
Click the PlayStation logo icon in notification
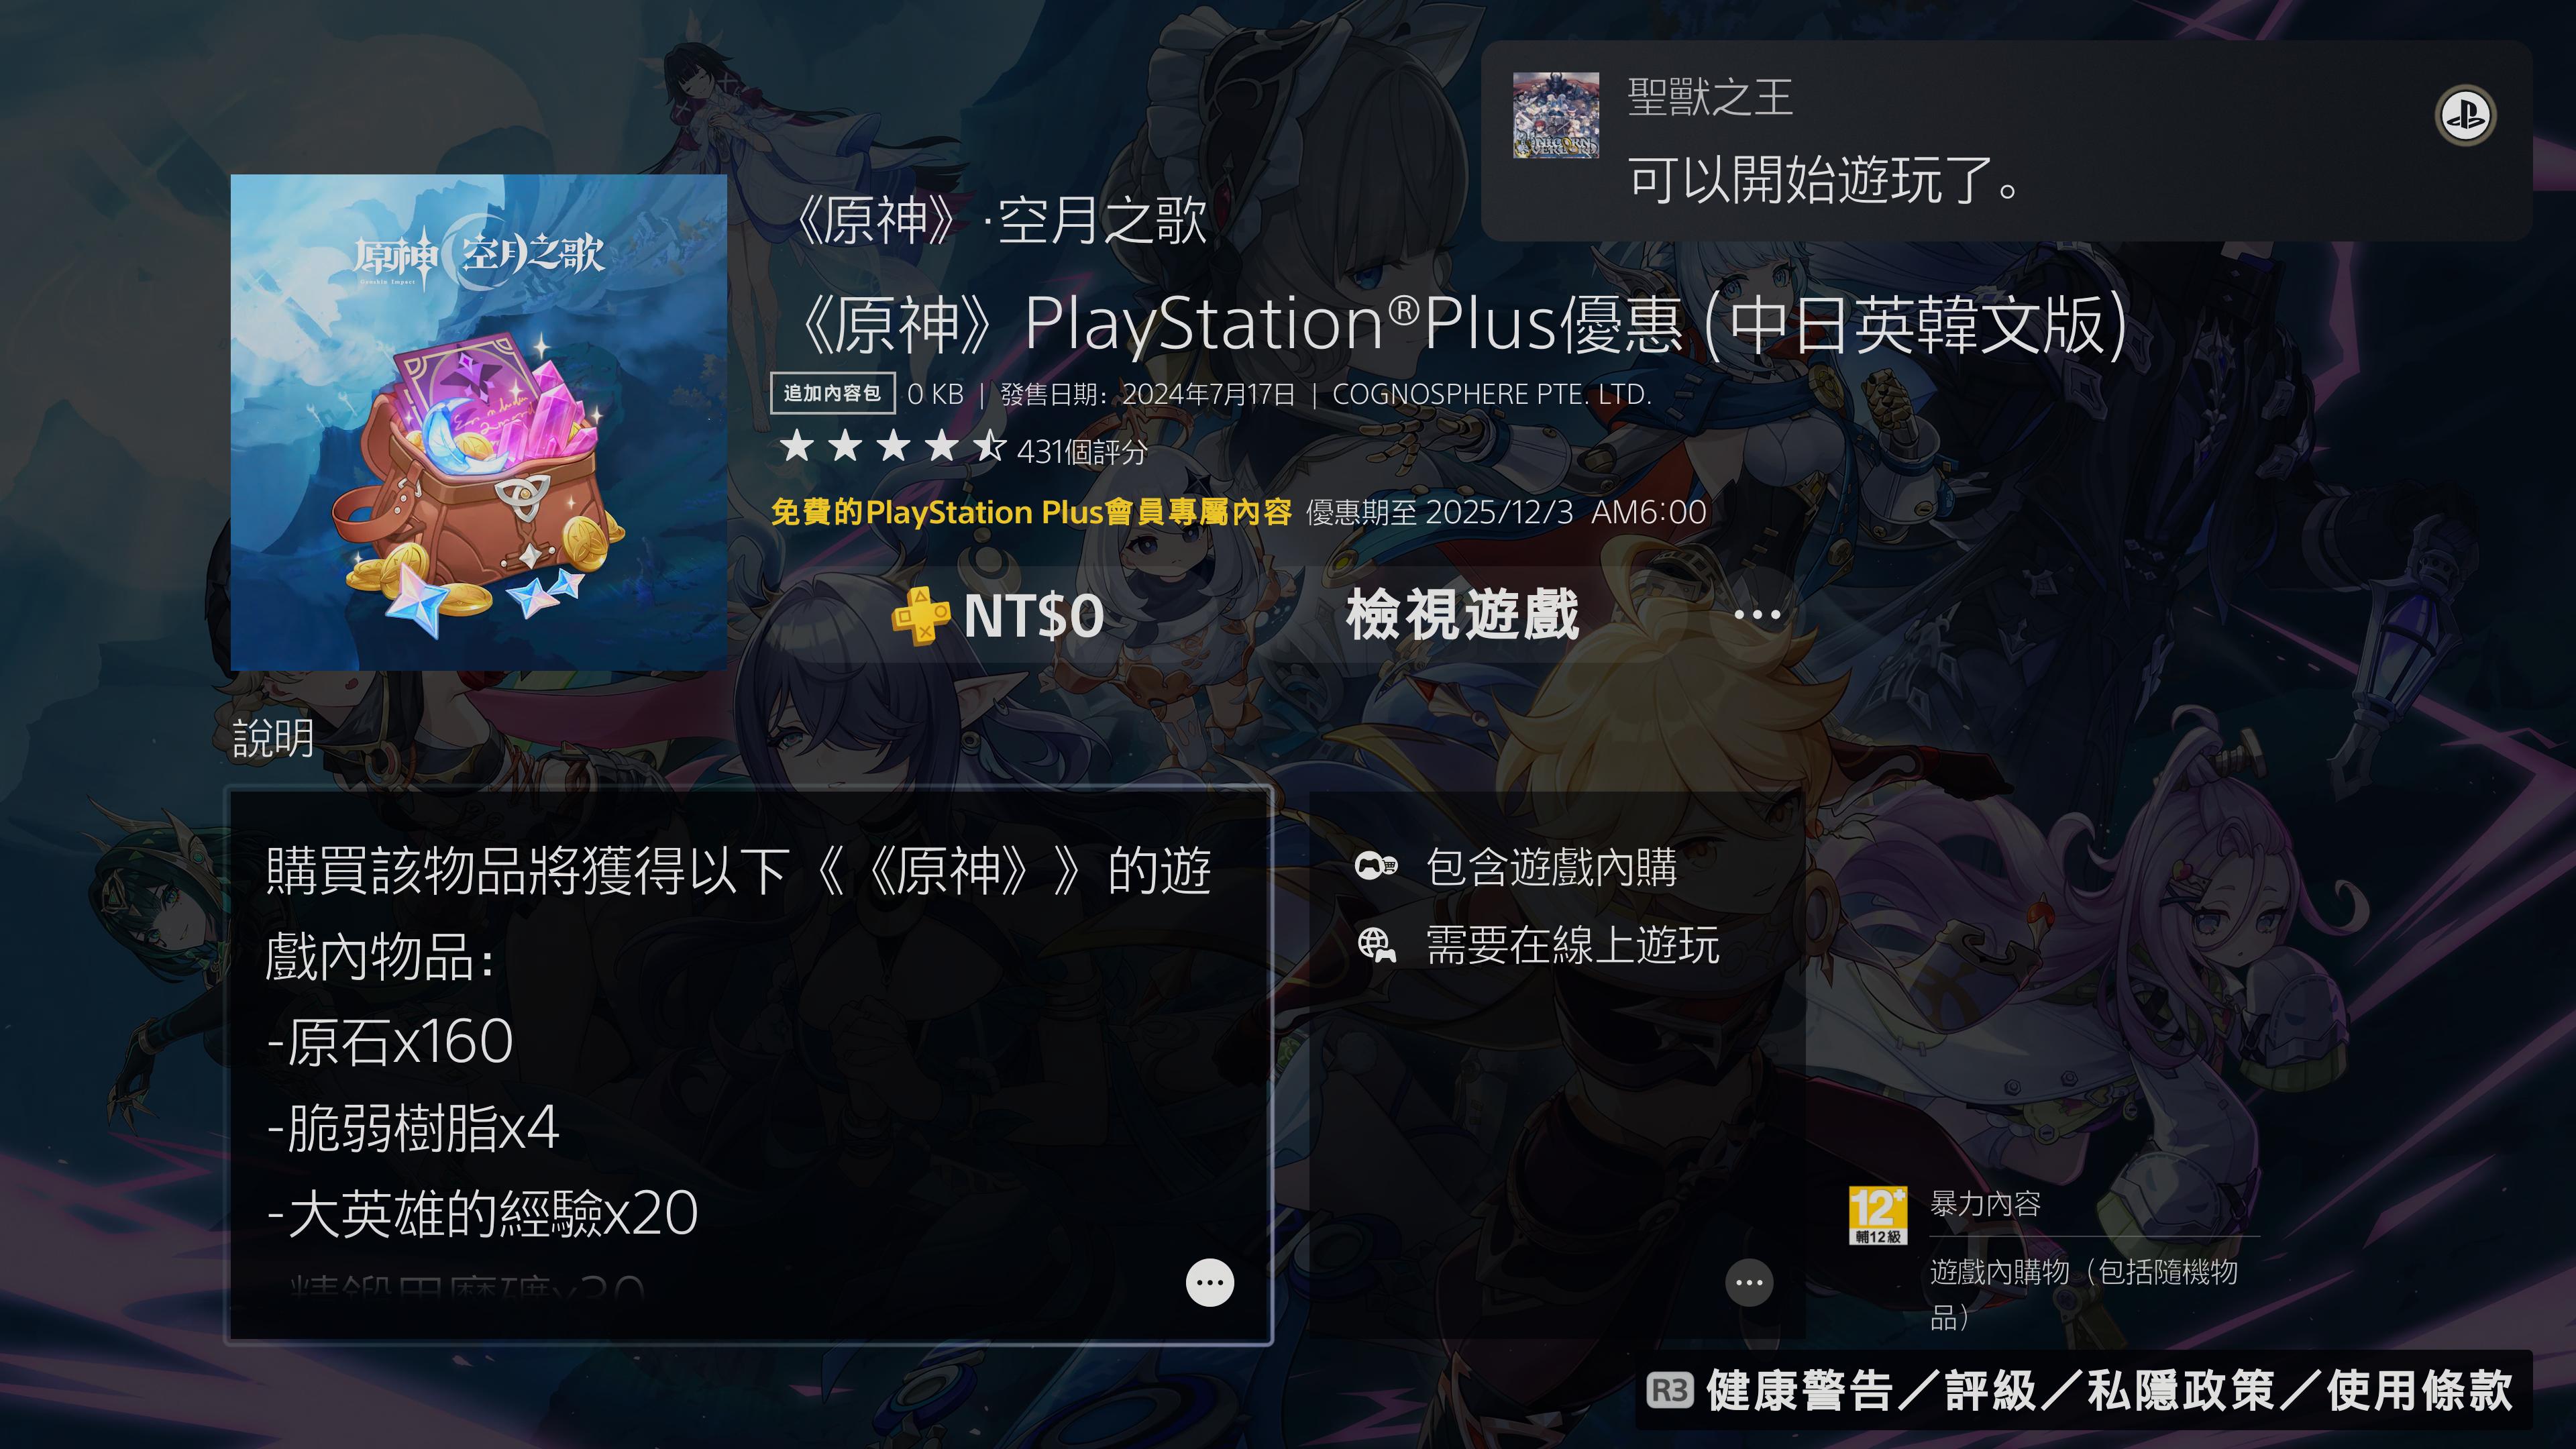click(2465, 115)
